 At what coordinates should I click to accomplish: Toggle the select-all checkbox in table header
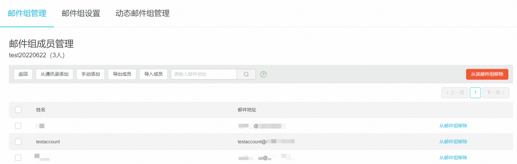18,110
